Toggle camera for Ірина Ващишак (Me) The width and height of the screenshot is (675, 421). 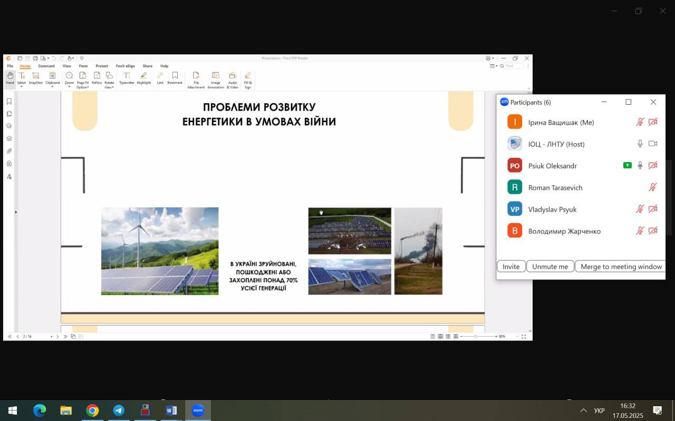653,122
